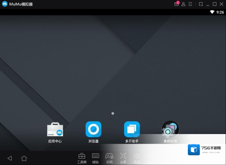This screenshot has height=165, width=226.
Task: Maximize the emulator window
Action: 215,4
